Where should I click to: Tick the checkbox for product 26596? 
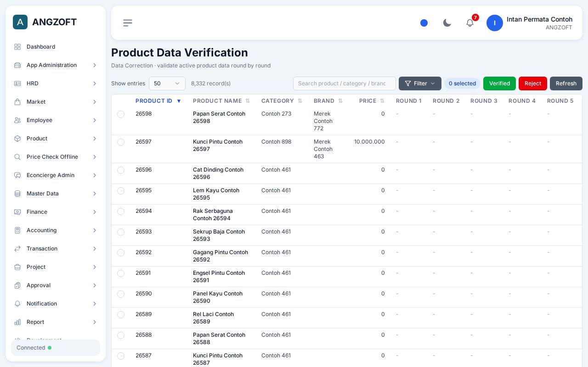click(121, 170)
